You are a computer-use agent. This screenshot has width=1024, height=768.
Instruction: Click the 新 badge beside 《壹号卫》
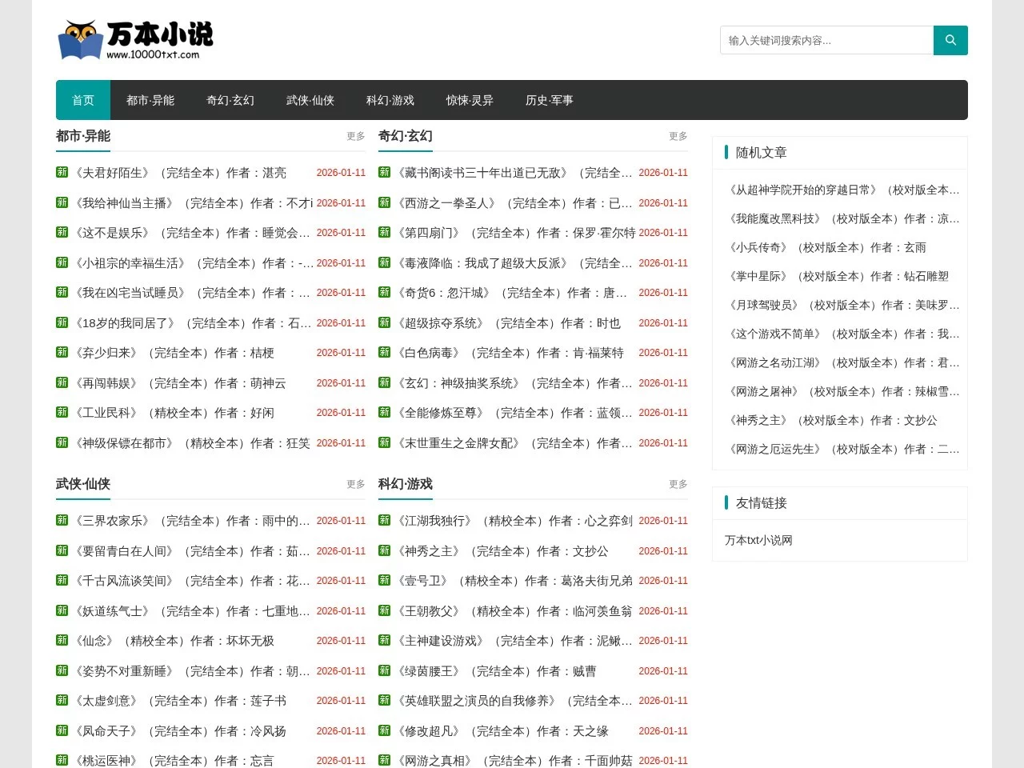(x=384, y=580)
